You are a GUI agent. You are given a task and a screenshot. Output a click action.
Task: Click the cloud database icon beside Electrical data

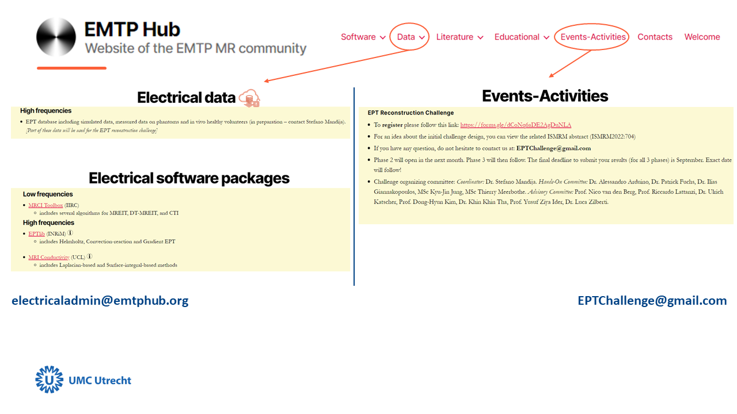(249, 98)
